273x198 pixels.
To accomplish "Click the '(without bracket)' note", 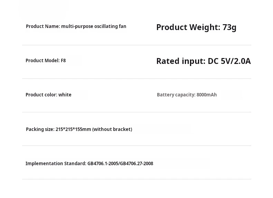I will [x=112, y=129].
